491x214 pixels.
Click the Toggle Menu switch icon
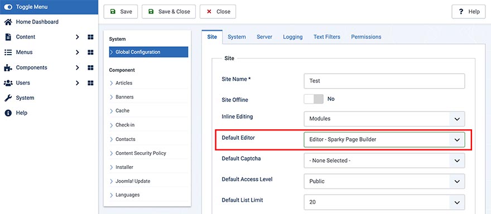[8, 7]
